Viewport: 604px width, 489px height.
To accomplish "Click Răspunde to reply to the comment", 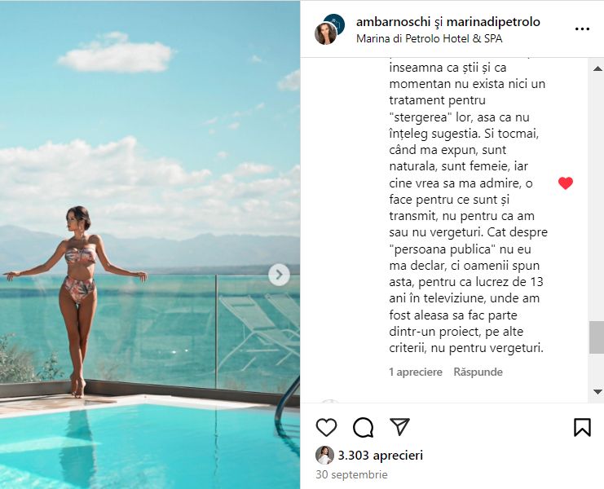I will 478,372.
